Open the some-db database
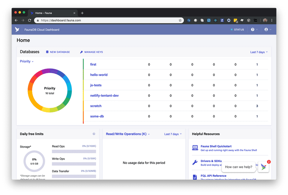The width and height of the screenshot is (288, 195). click(x=97, y=116)
